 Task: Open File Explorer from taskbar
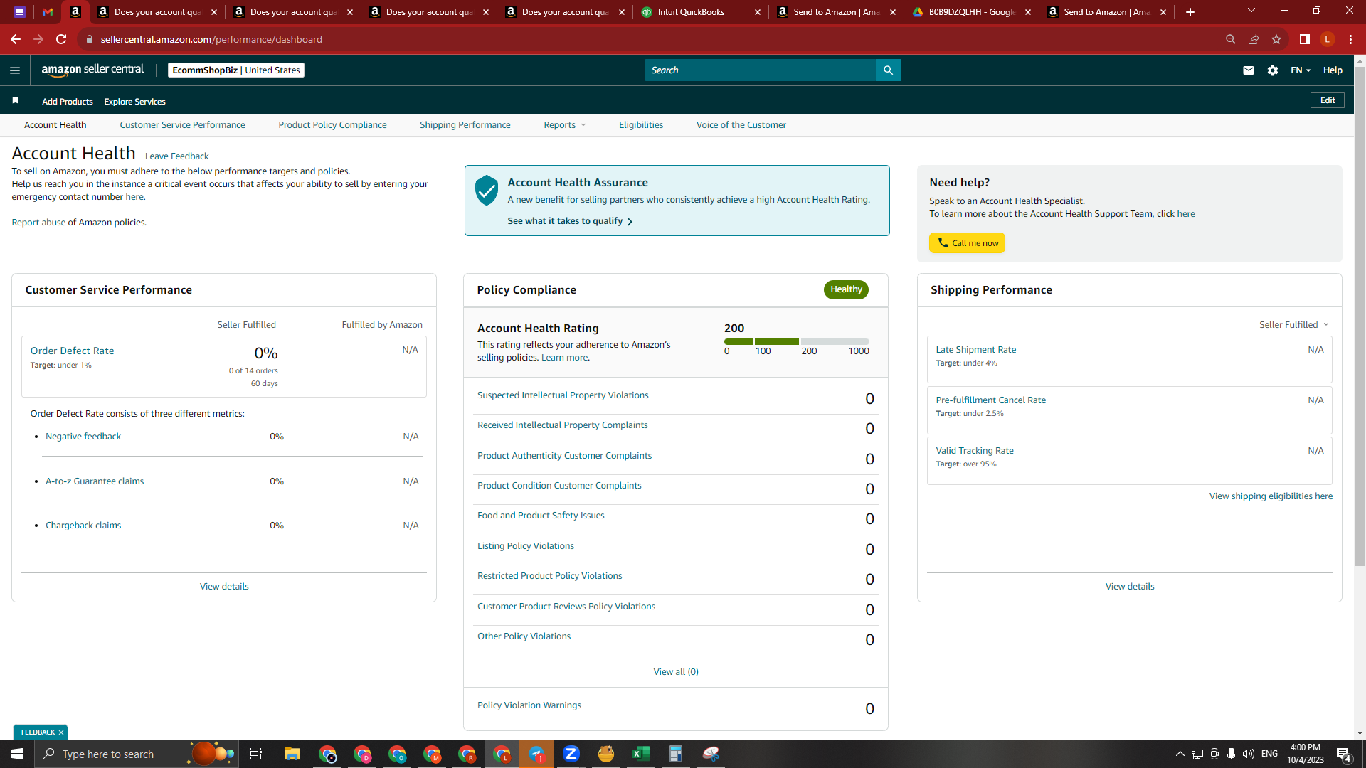292,754
